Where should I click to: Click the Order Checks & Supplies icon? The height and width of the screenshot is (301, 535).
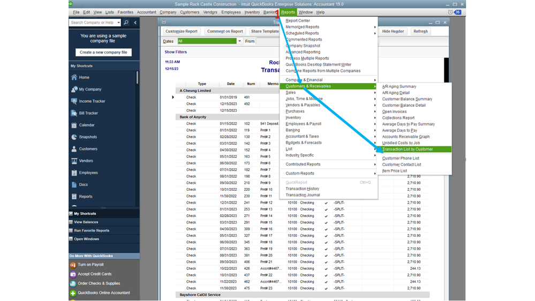pos(73,284)
